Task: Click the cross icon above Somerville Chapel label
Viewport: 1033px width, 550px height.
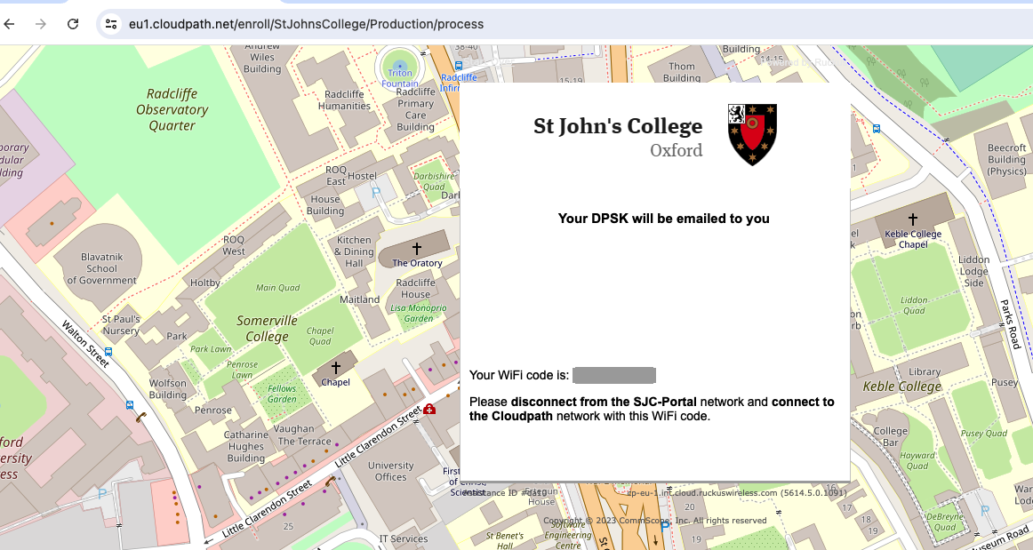Action: point(336,368)
